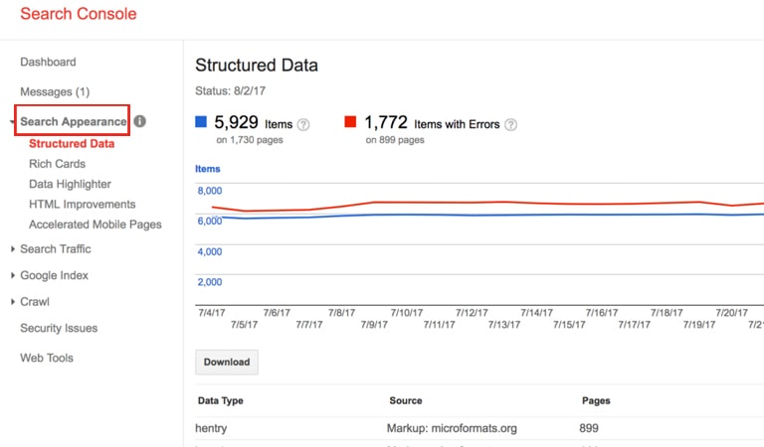The image size is (764, 447).
Task: Click the 7/15/17 date on chart axis
Action: pos(569,325)
